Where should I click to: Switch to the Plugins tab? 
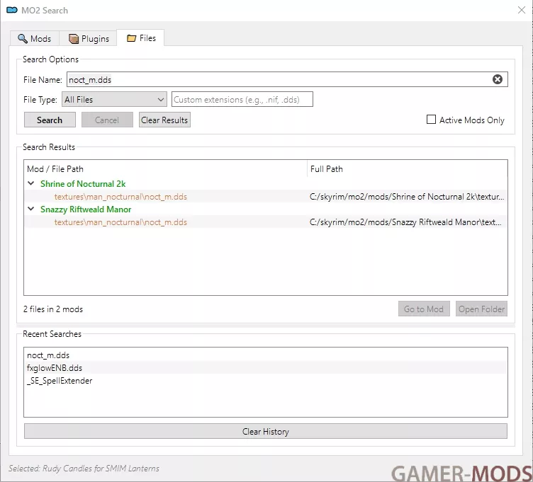coord(88,39)
